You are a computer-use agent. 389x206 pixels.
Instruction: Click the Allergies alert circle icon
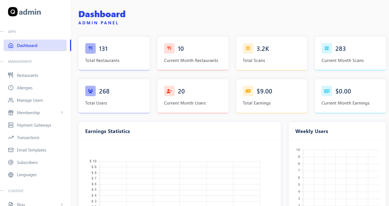[11, 88]
